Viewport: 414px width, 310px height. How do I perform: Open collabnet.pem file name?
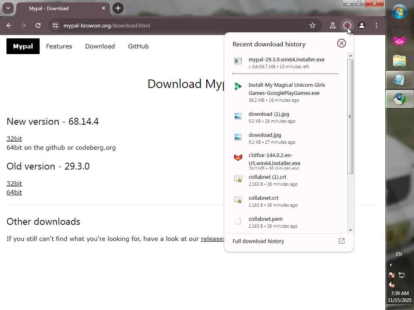coord(265,219)
